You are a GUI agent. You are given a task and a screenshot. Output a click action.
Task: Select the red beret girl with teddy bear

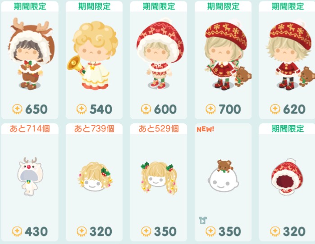pos(227,55)
